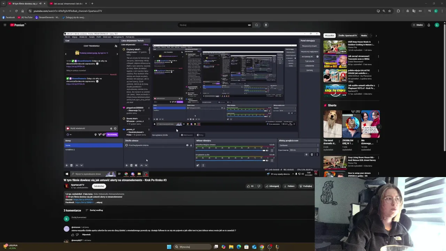
Task: Reload the page in Chrome
Action: click(16, 11)
